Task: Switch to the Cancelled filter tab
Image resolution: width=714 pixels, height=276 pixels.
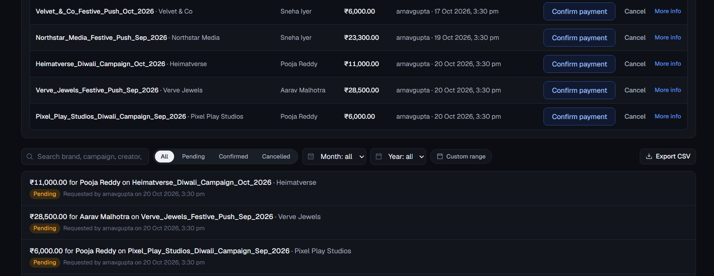Action: click(276, 157)
